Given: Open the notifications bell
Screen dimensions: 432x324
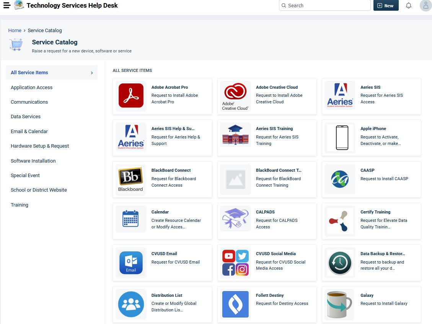Looking at the screenshot, I should click(409, 5).
